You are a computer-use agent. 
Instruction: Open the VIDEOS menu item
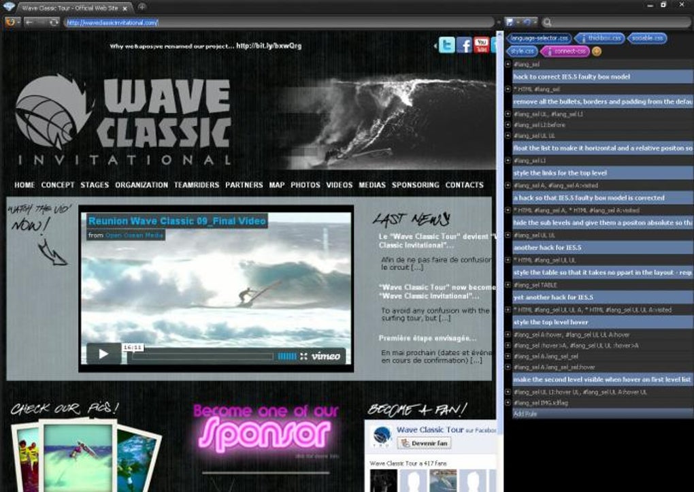[x=340, y=185]
